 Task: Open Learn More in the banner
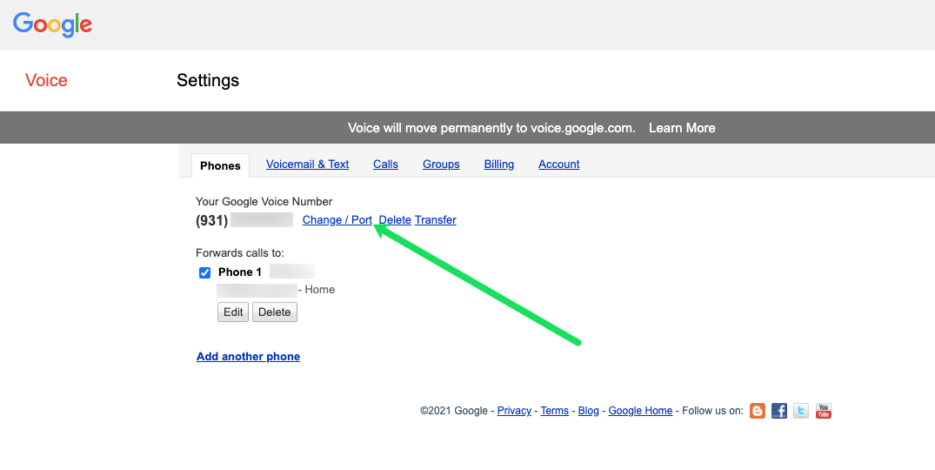tap(682, 128)
